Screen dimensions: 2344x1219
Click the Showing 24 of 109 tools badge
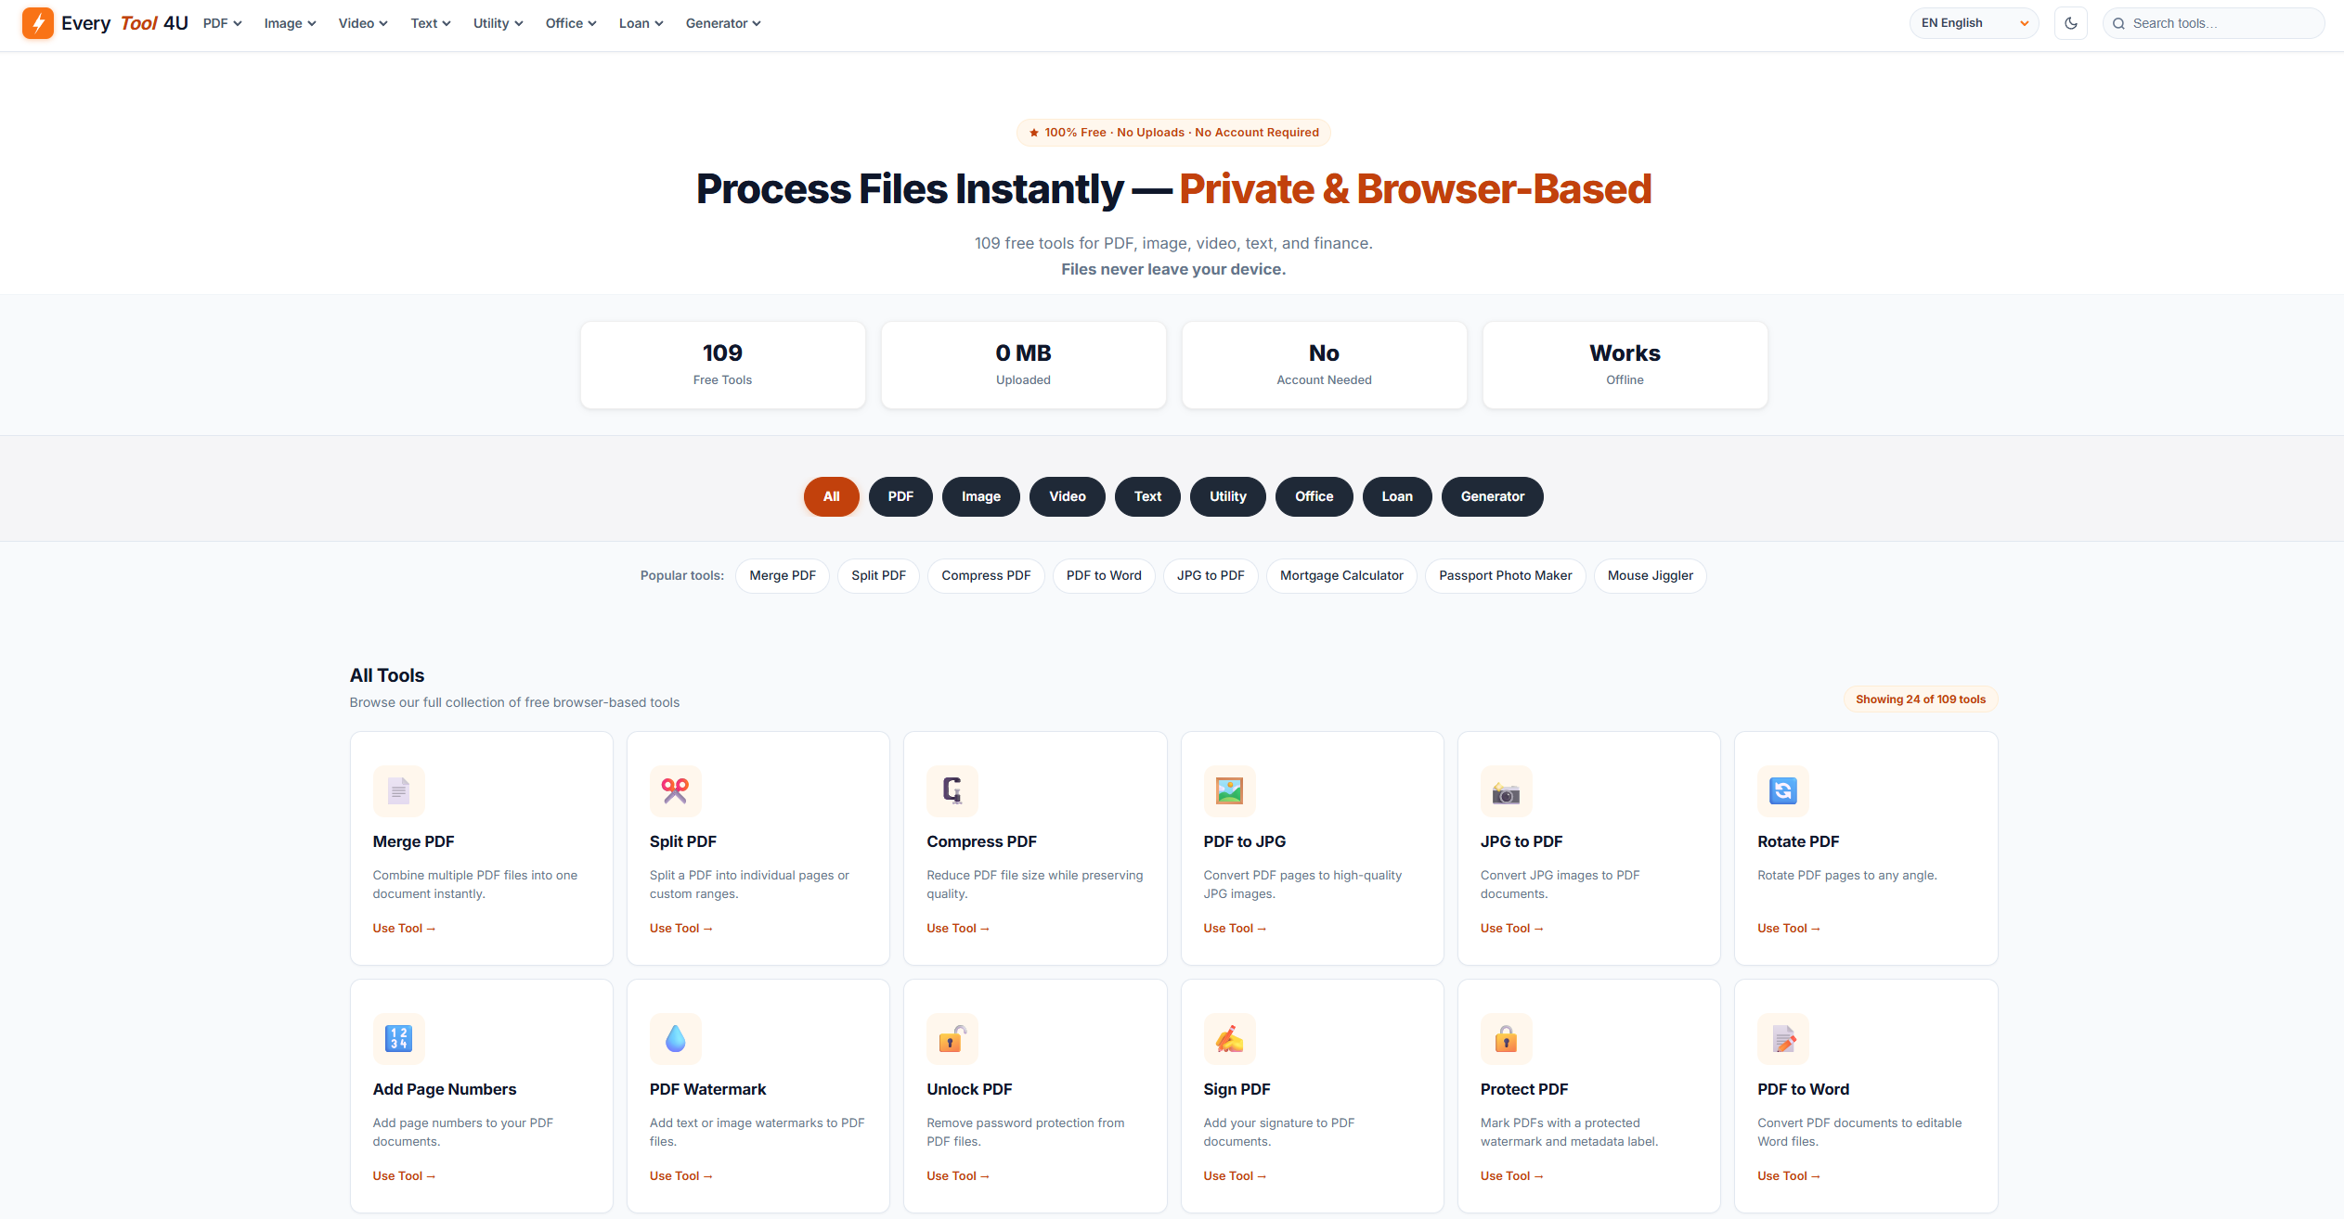(1921, 699)
